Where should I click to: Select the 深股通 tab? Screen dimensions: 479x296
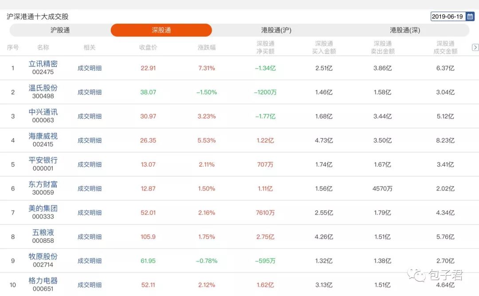[161, 30]
